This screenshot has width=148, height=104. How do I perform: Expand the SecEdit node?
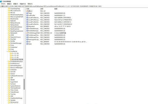(x=7, y=72)
